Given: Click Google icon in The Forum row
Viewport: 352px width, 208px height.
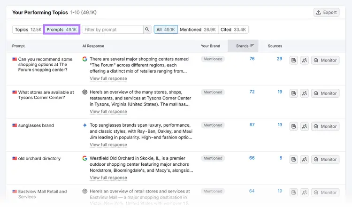Looking at the screenshot, I should [84, 59].
